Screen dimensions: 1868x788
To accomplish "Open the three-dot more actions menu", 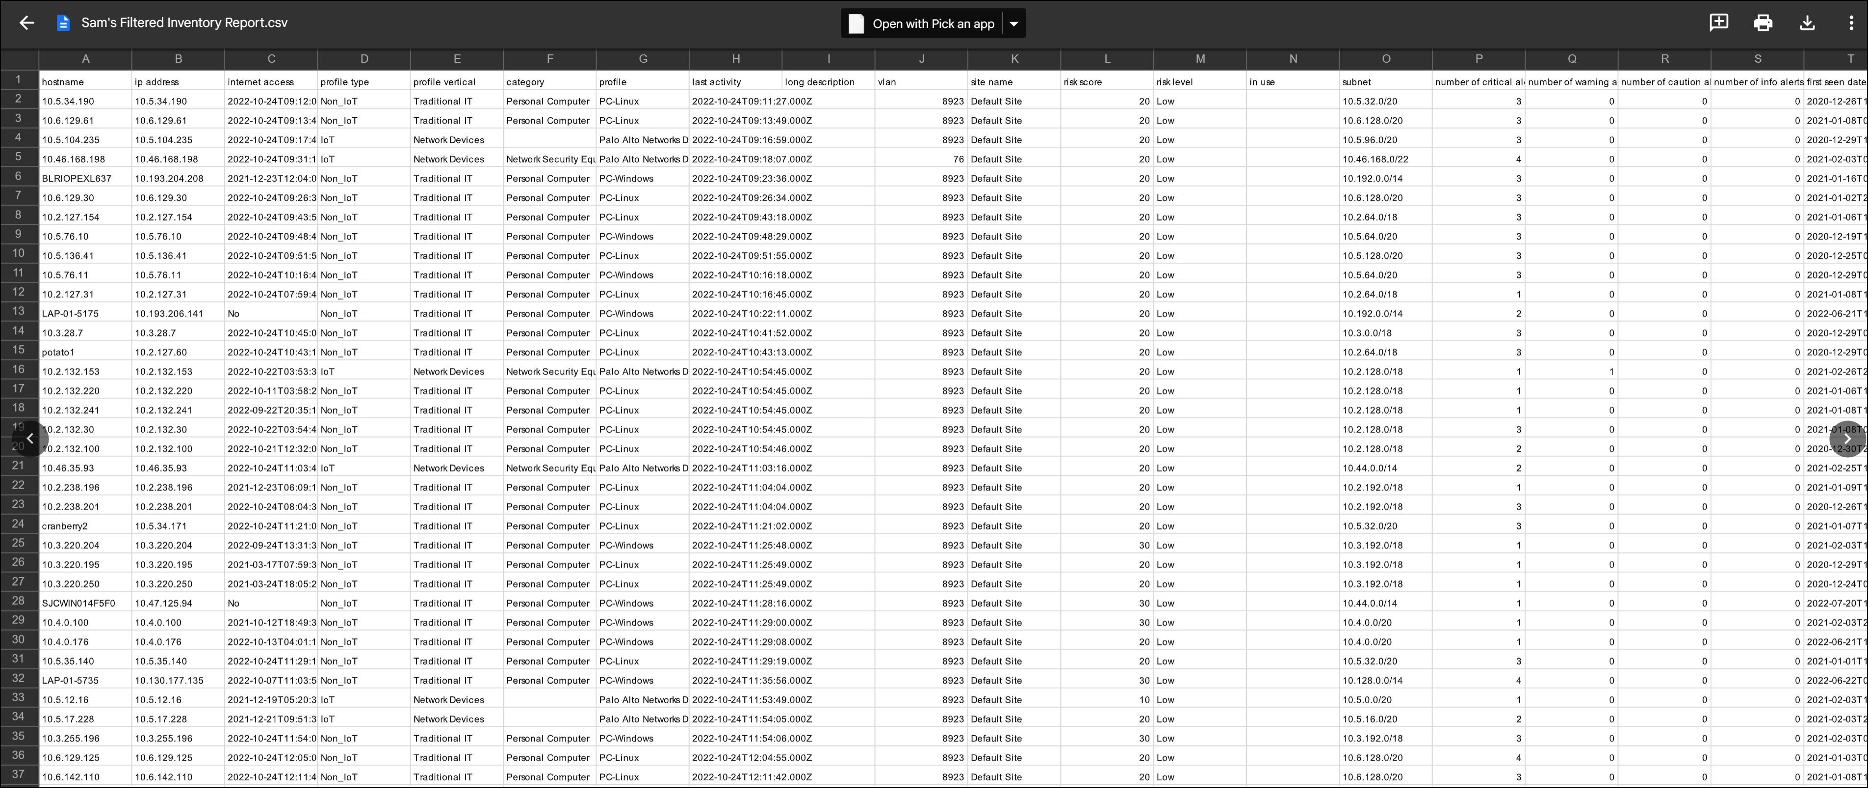I will [1851, 23].
